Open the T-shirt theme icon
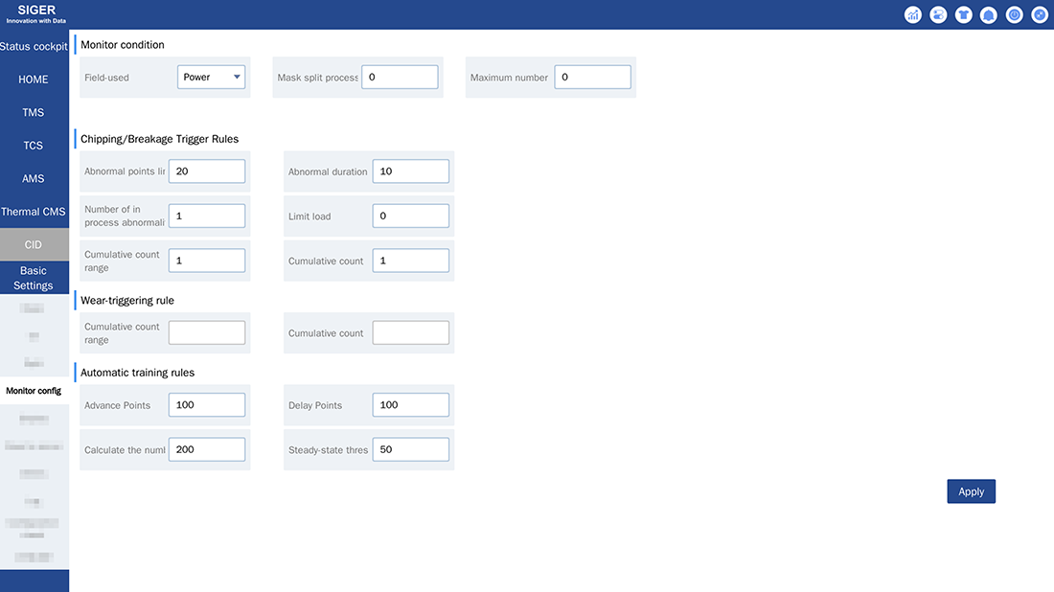This screenshot has height=592, width=1054. click(963, 14)
